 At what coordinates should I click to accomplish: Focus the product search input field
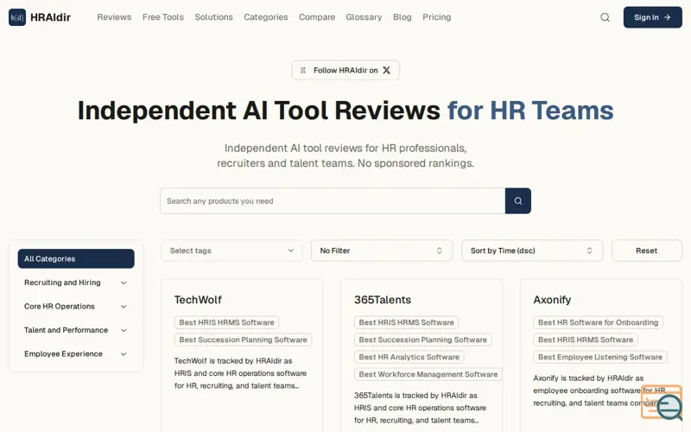coord(333,201)
